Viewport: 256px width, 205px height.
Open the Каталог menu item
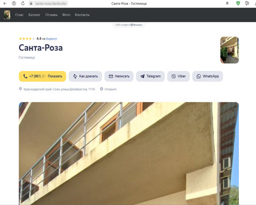[x=34, y=15]
